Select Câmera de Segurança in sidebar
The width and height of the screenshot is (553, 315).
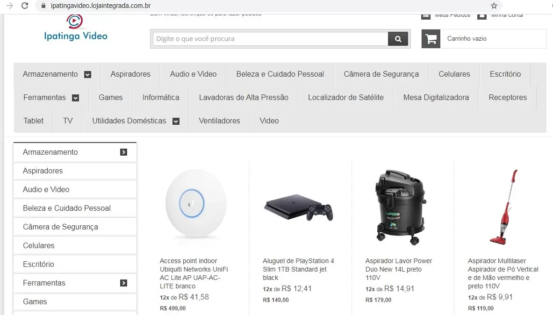pos(75,227)
